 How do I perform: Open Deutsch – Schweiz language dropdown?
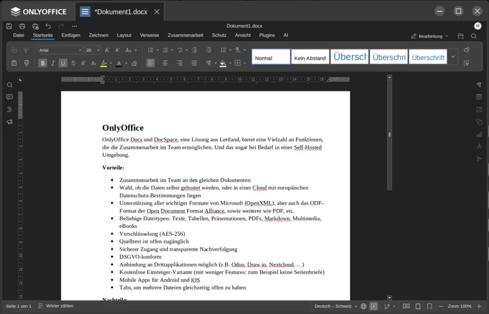336,306
